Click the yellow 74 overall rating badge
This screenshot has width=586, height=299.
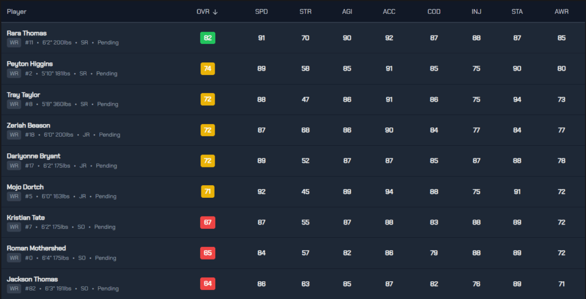(x=207, y=69)
